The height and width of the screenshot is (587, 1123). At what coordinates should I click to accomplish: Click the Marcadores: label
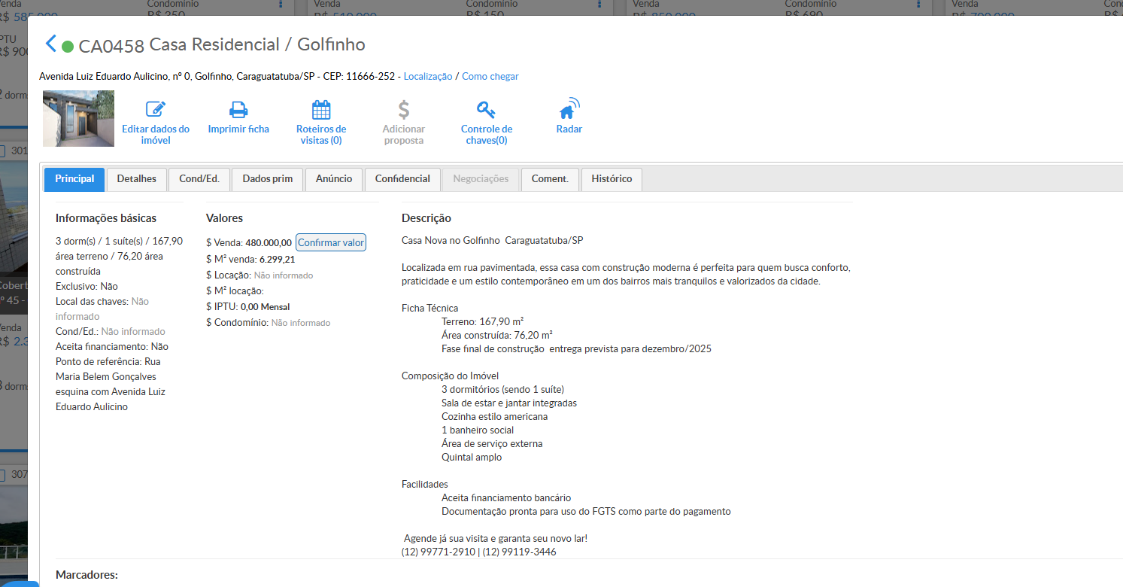pyautogui.click(x=87, y=575)
